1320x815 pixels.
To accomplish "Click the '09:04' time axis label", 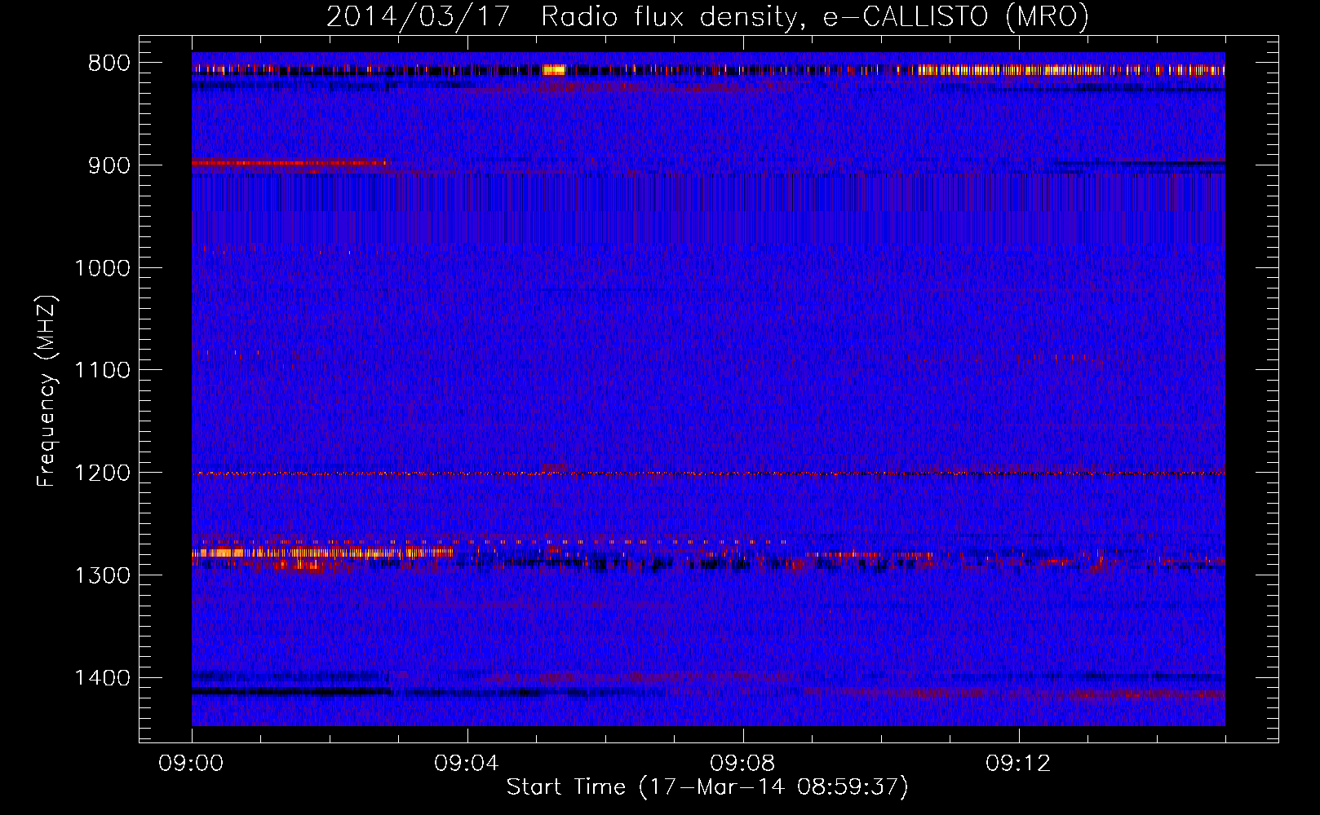I will point(467,764).
